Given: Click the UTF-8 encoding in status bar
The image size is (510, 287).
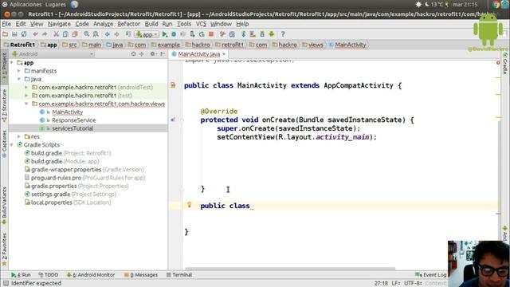Looking at the screenshot, I should (413, 284).
